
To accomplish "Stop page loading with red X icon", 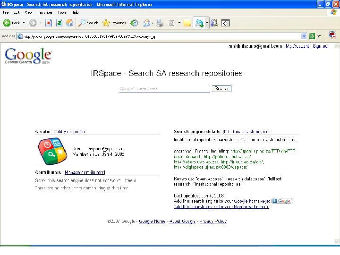I will click(x=49, y=23).
